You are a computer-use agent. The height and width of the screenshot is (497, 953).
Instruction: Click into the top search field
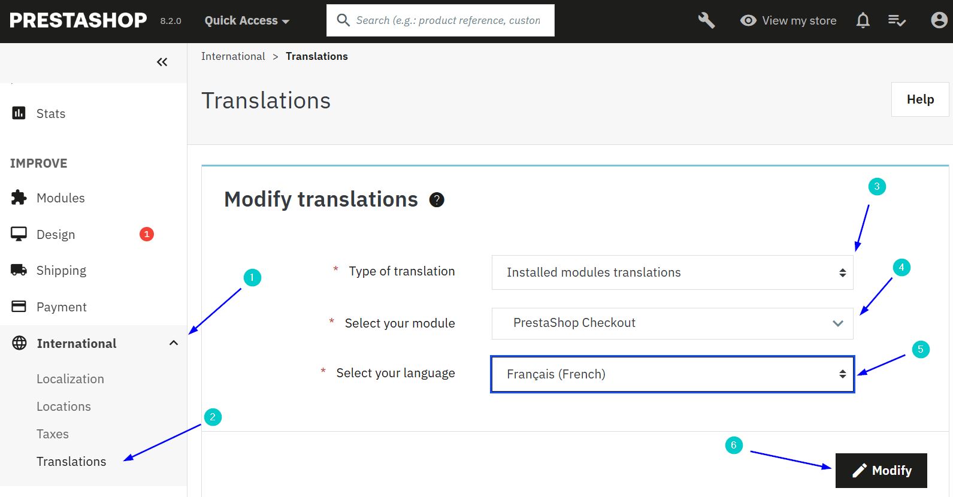pos(447,20)
